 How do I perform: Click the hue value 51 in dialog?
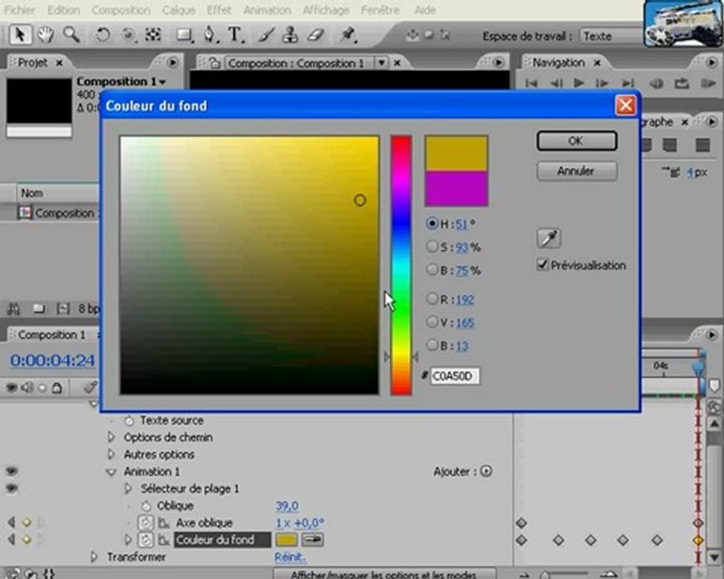coord(461,224)
